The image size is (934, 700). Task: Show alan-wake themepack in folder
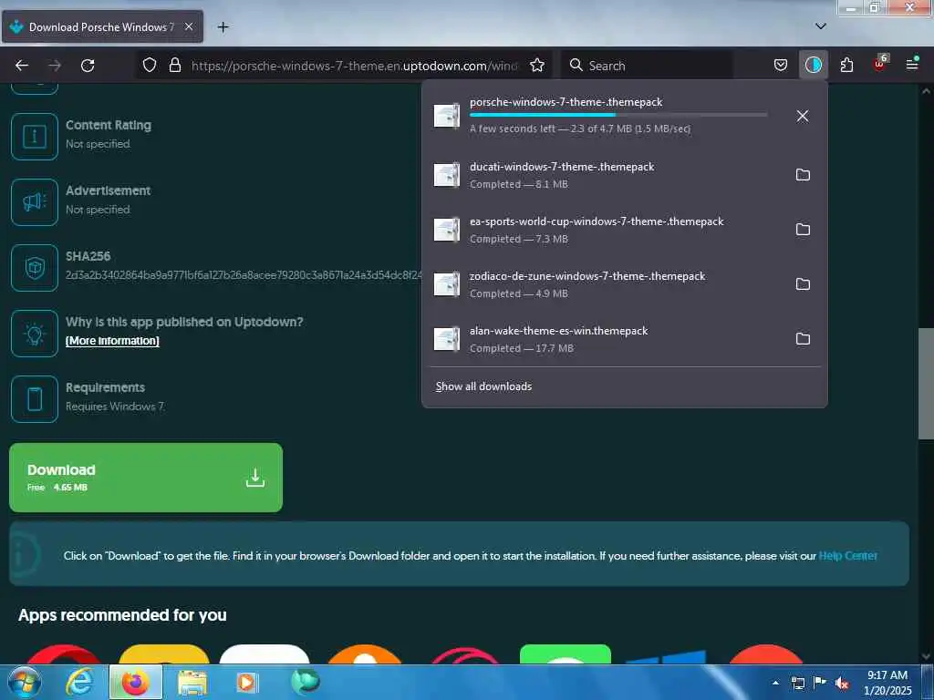coord(803,339)
